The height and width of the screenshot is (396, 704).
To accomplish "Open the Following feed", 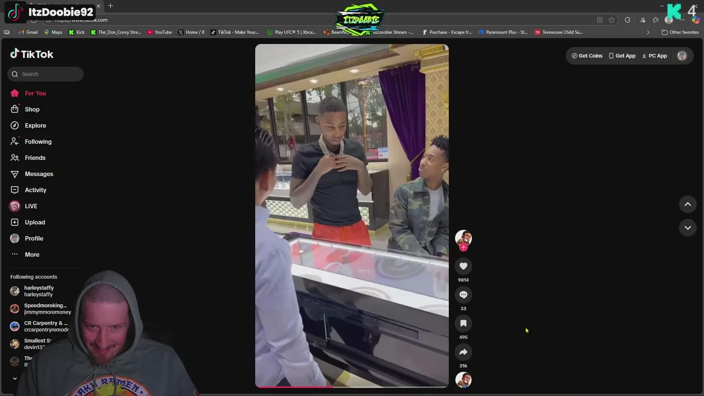I will coord(38,141).
